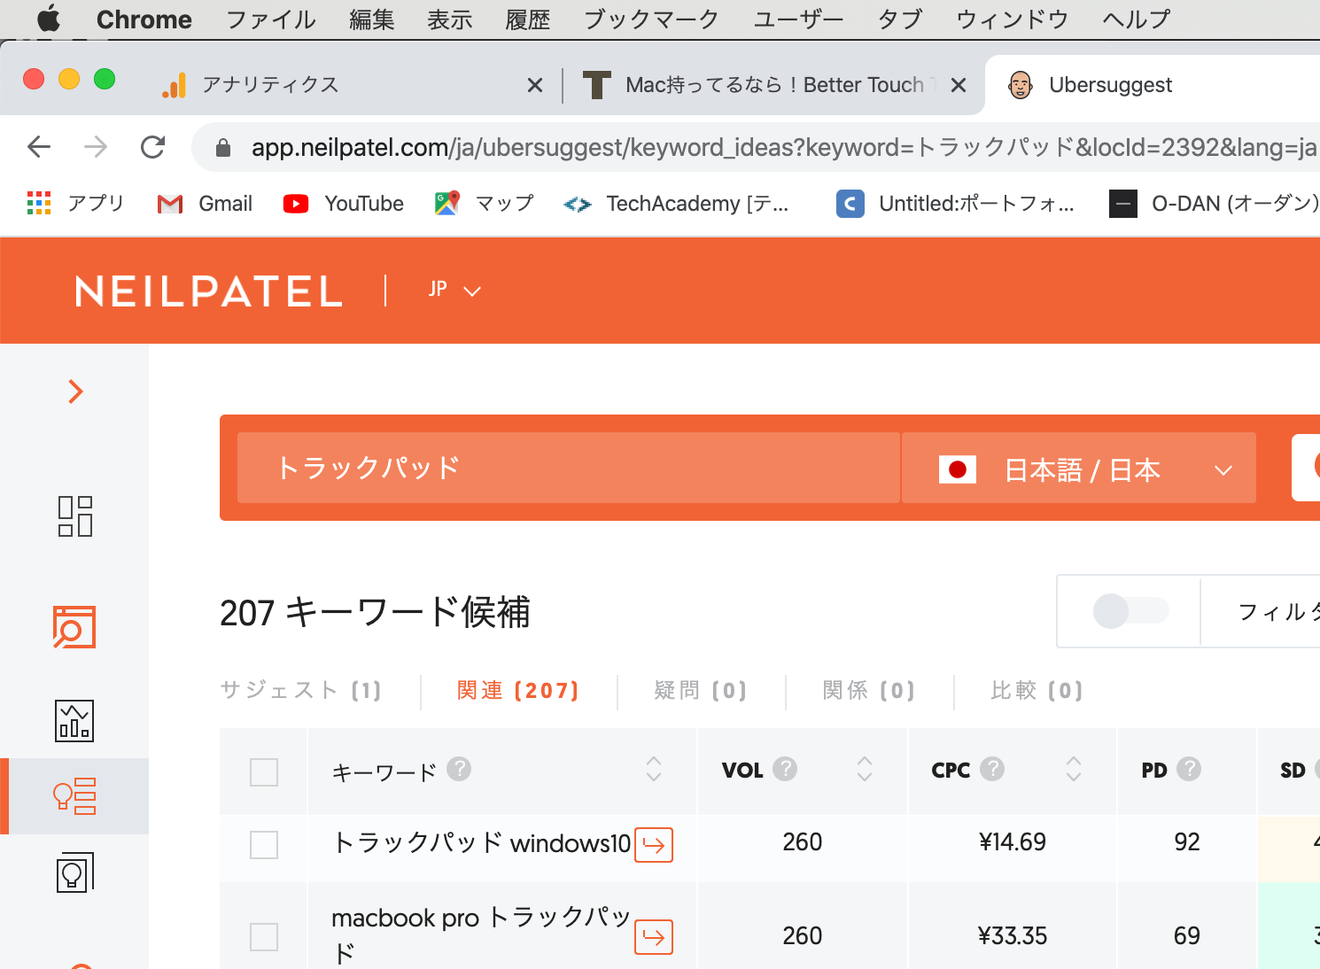The image size is (1320, 969).
Task: Open the ヘルプ menu
Action: (1136, 19)
